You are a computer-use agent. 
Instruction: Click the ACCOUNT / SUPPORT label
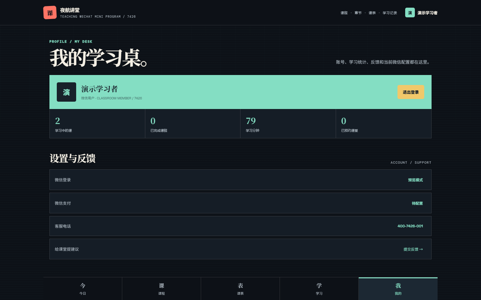point(411,163)
